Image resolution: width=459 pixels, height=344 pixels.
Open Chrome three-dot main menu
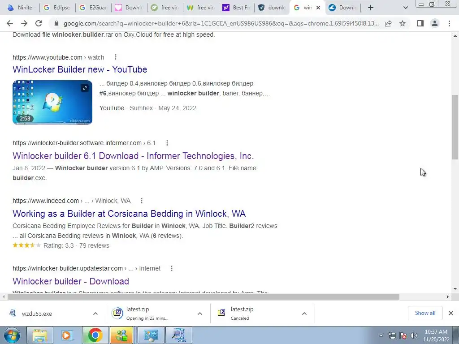pos(449,23)
